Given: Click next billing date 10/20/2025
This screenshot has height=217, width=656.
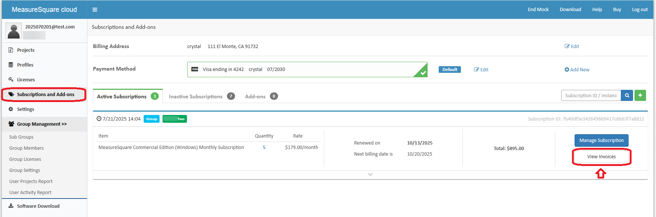Looking at the screenshot, I should 419,154.
